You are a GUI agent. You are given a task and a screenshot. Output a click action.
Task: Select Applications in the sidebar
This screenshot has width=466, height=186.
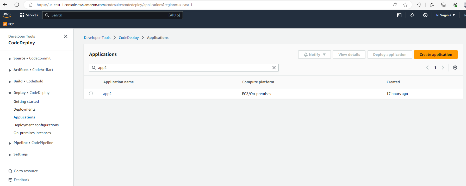tap(24, 117)
